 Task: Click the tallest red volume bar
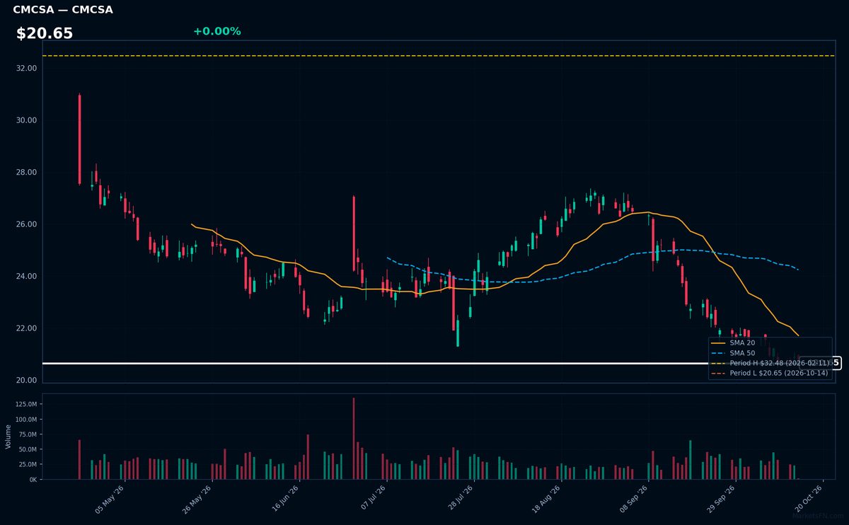[354, 439]
